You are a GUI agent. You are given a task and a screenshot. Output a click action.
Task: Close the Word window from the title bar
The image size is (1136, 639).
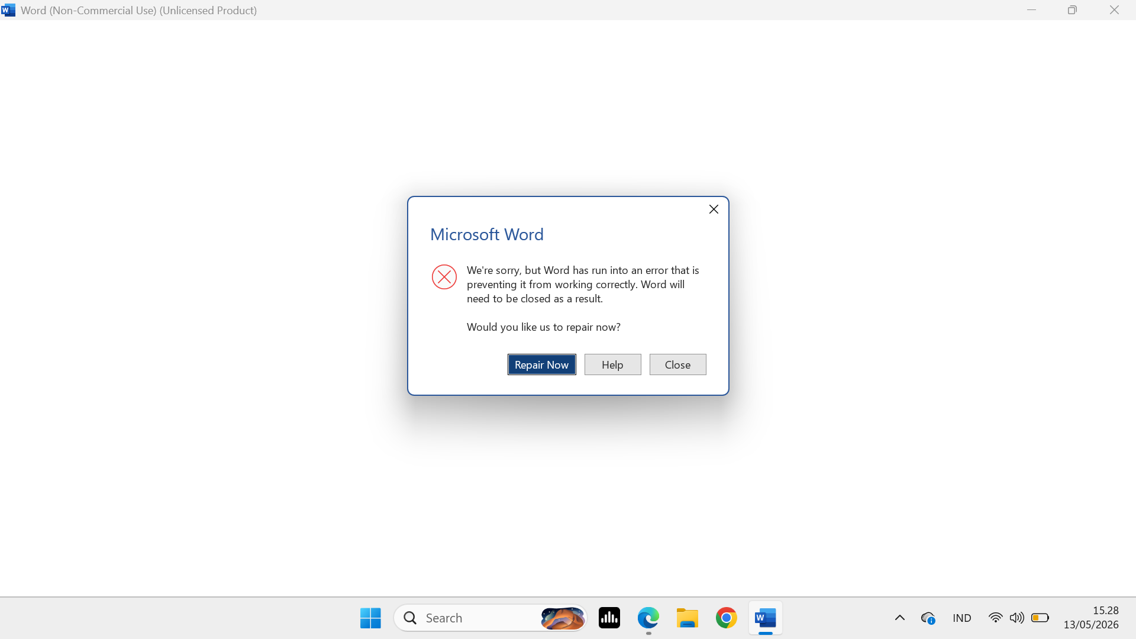pos(1114,10)
